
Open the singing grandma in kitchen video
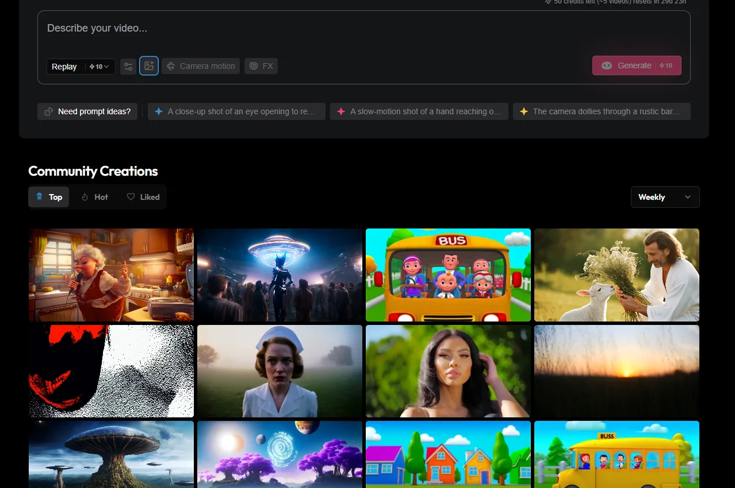111,275
